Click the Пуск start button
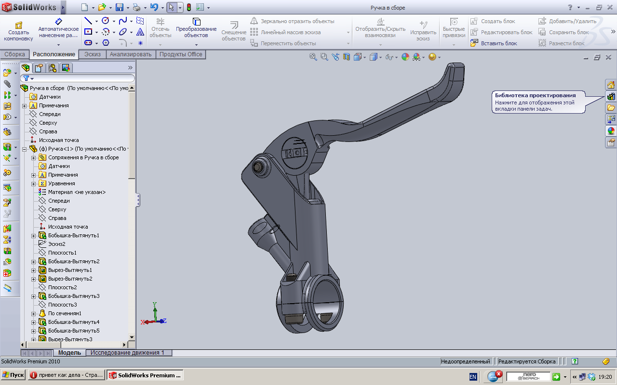The image size is (617, 385). click(x=13, y=375)
